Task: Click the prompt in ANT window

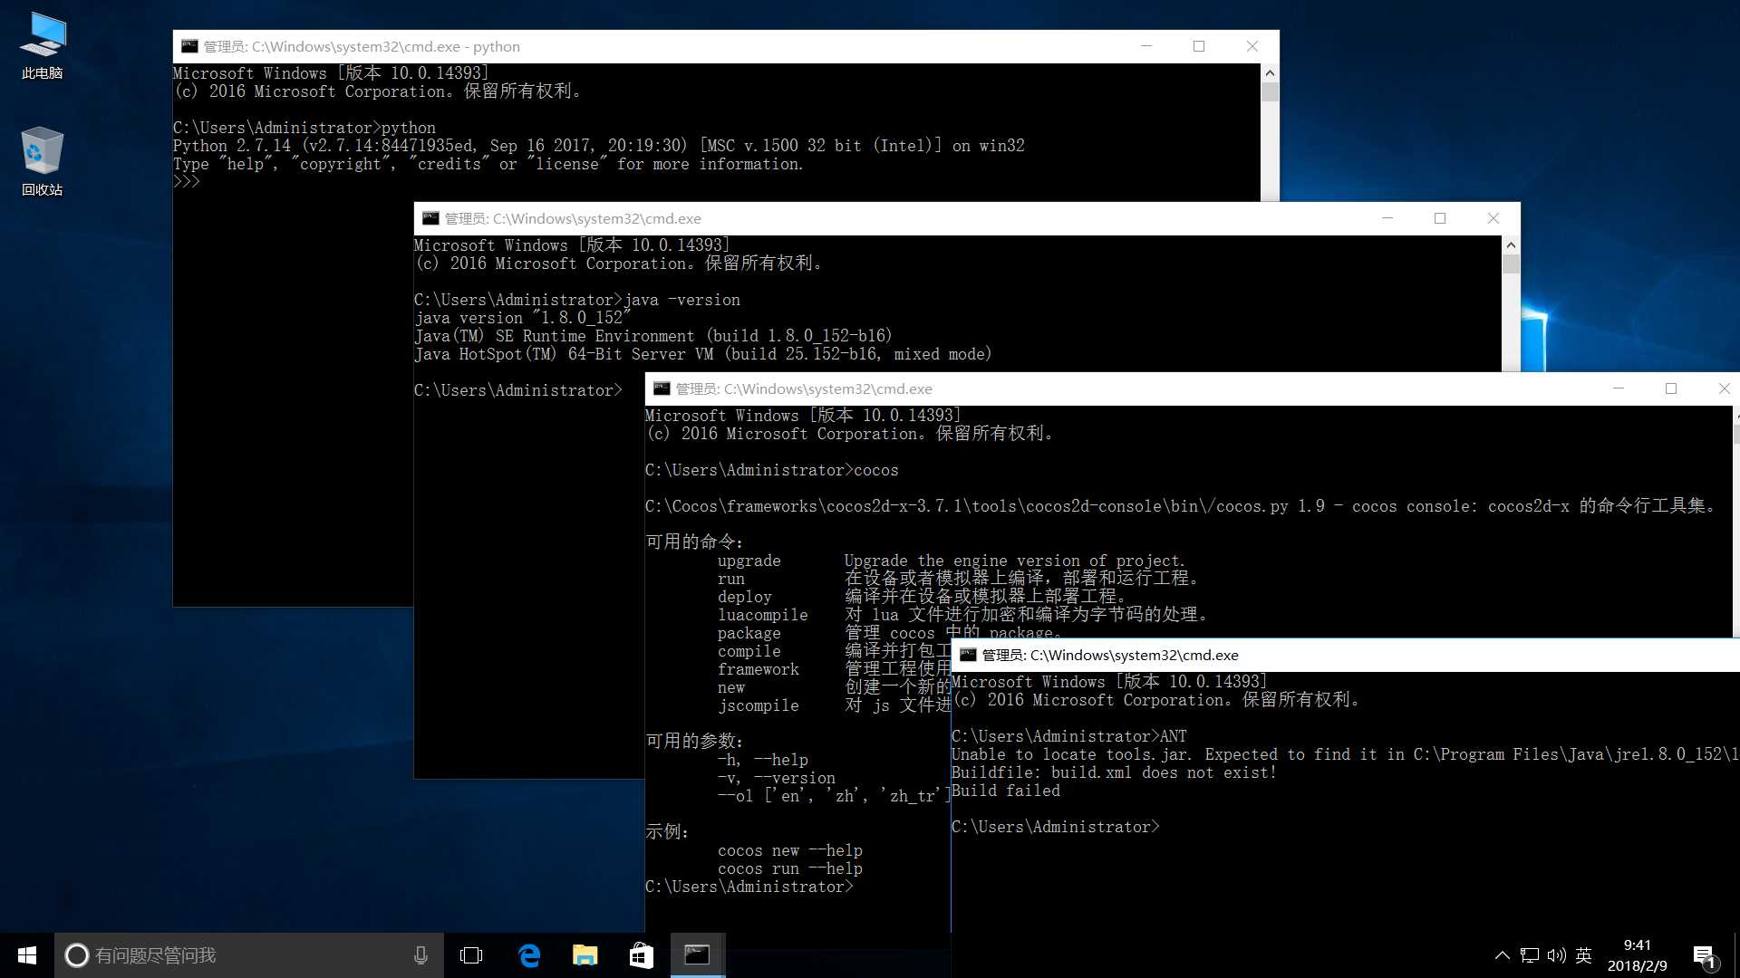Action: pos(1056,827)
